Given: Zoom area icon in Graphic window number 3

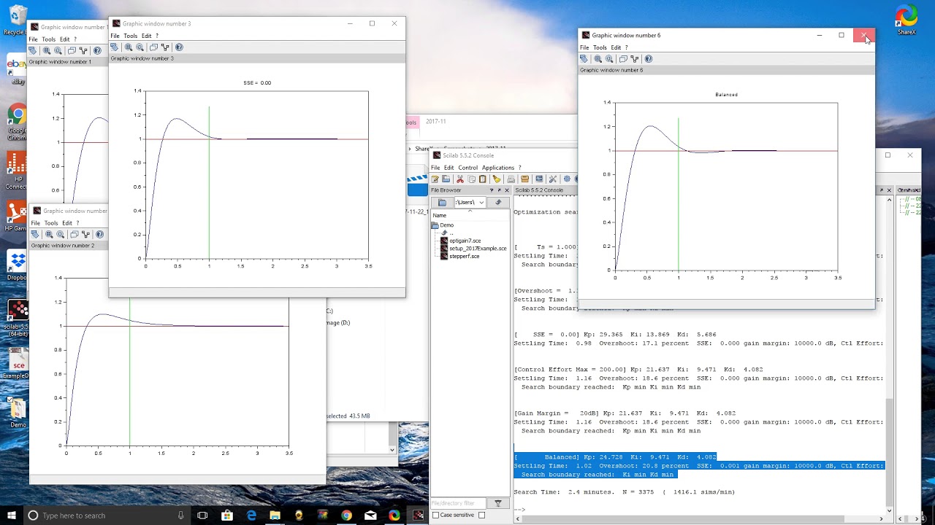Looking at the screenshot, I should point(128,47).
